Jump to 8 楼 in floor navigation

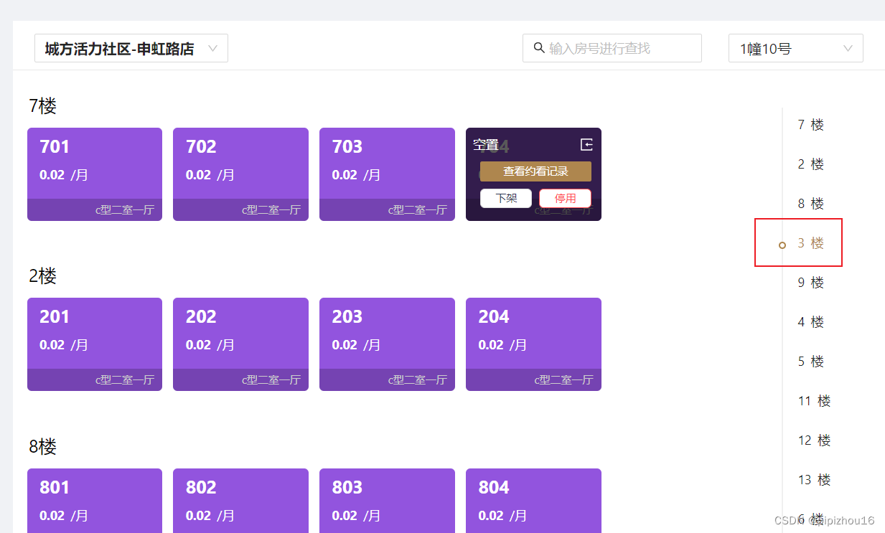[x=811, y=204]
